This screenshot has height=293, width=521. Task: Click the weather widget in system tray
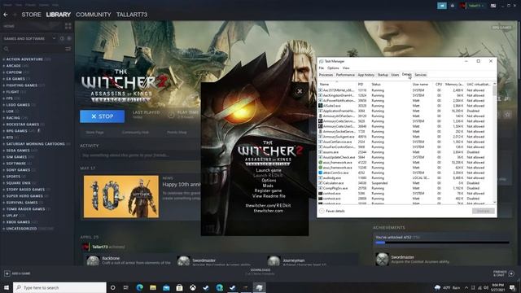pos(448,287)
